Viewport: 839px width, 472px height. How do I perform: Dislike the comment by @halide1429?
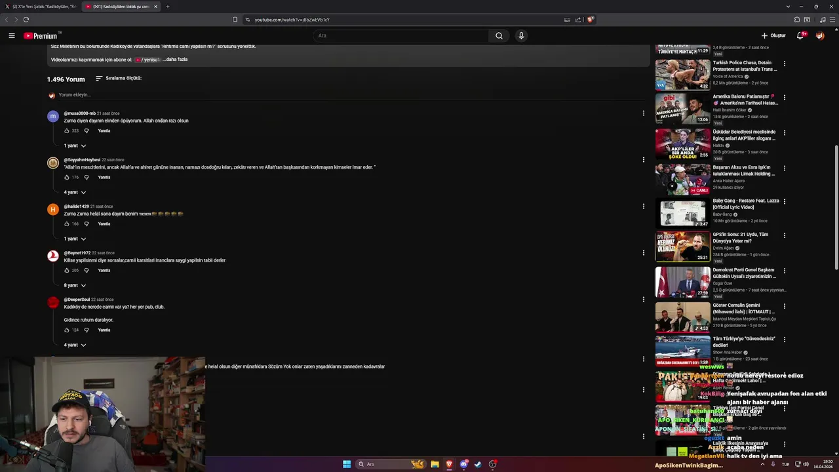[x=87, y=224]
